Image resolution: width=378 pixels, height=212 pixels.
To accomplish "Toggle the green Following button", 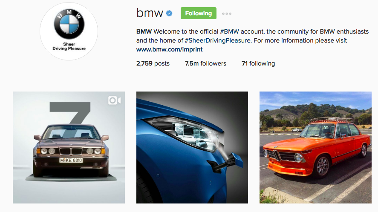I will pyautogui.click(x=199, y=13).
